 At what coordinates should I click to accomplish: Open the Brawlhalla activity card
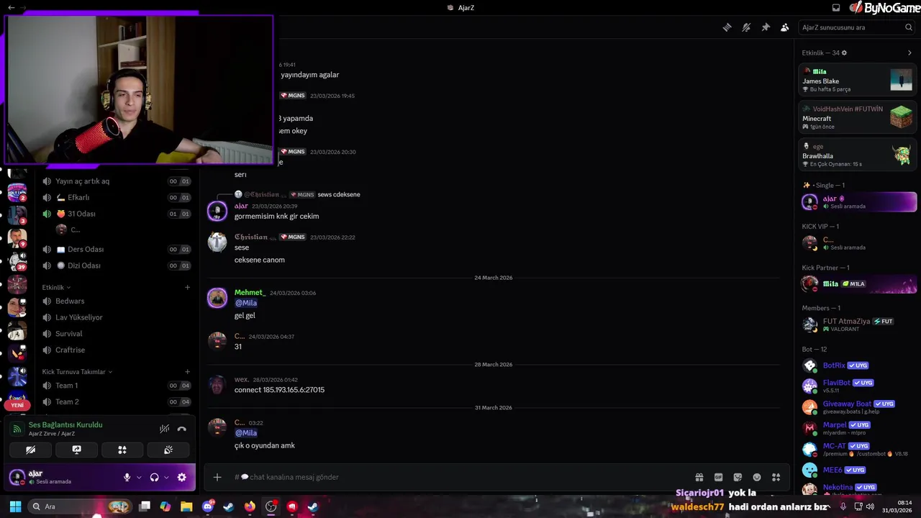(858, 155)
